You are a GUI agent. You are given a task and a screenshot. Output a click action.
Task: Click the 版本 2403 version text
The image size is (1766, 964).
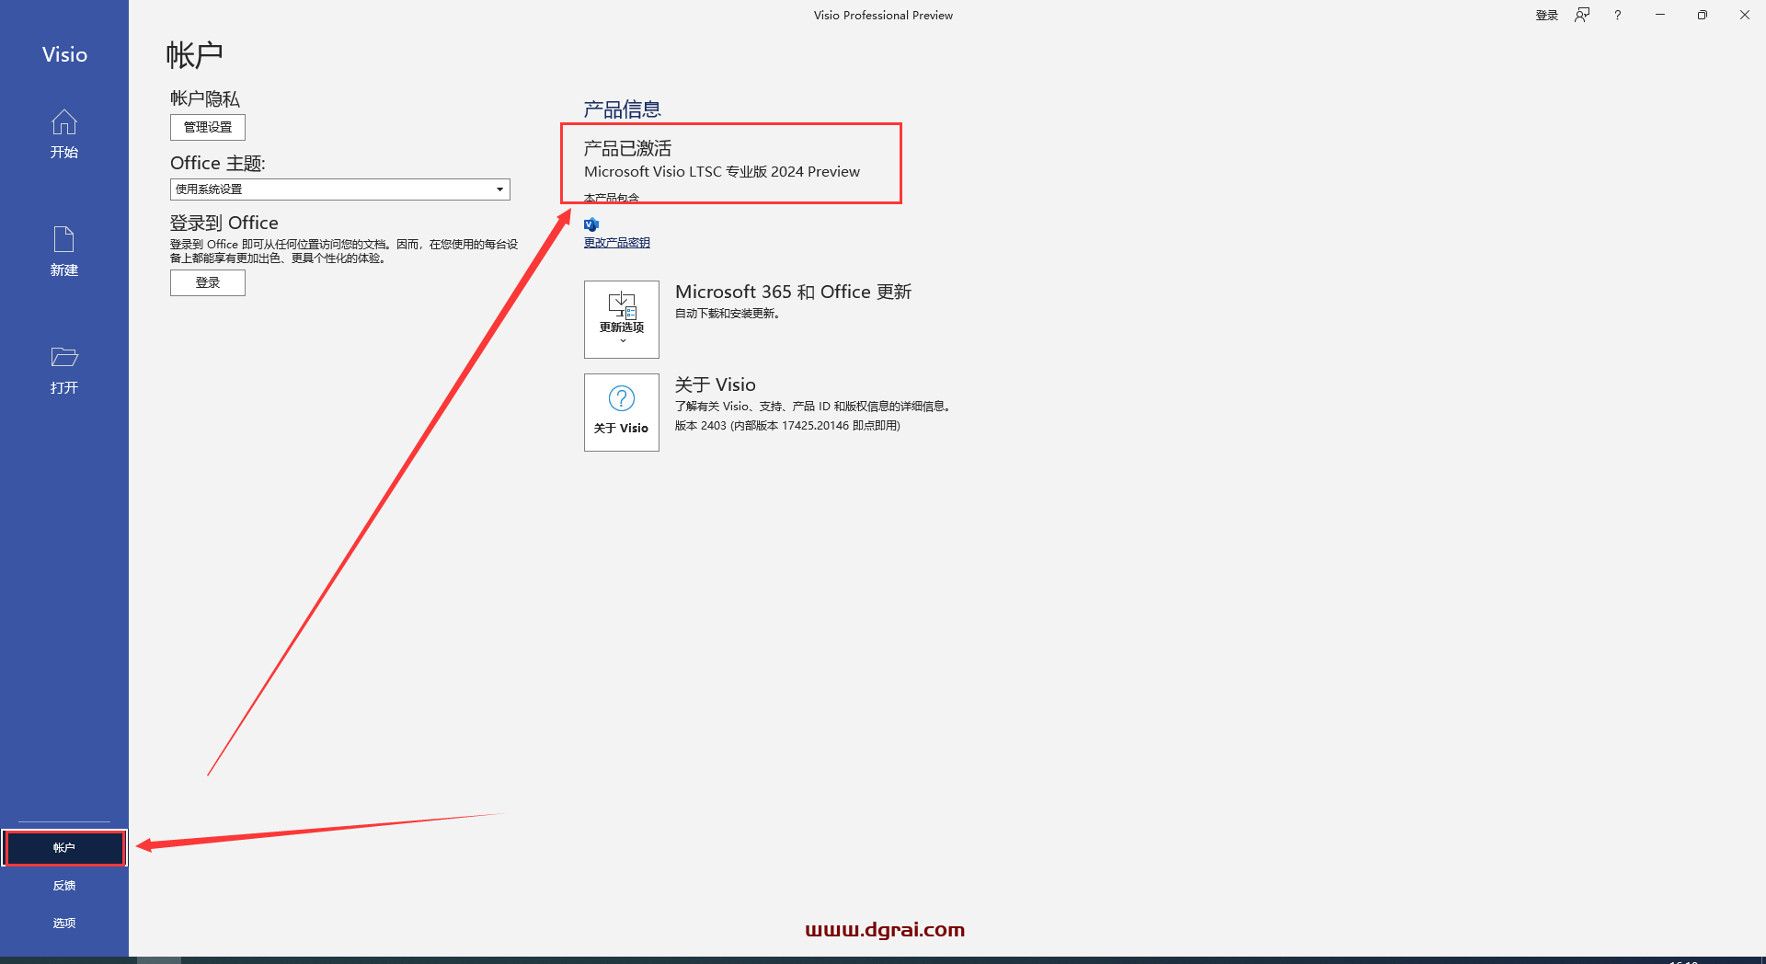pyautogui.click(x=787, y=426)
